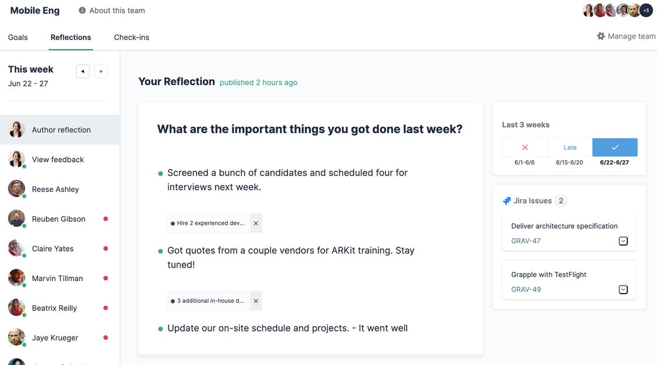Click the +5 team members avatar badge

coord(646,11)
